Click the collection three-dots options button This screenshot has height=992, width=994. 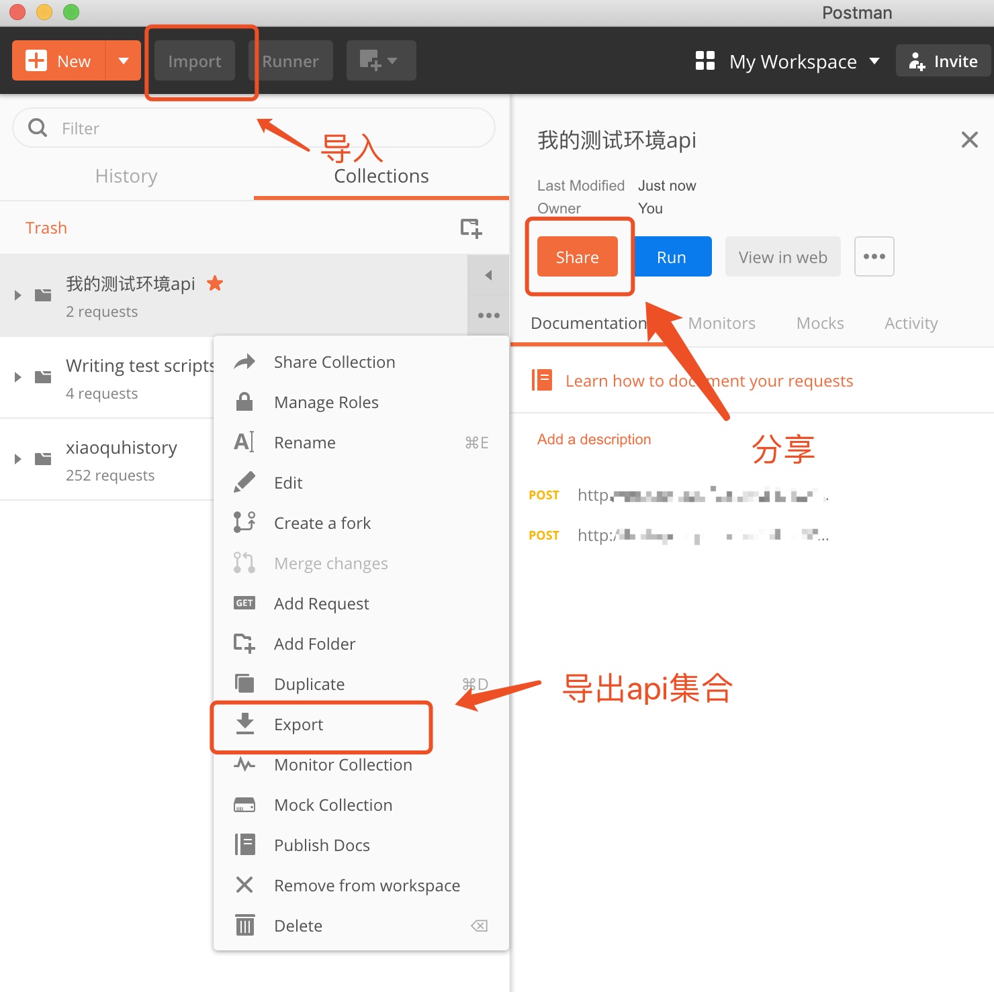point(488,315)
